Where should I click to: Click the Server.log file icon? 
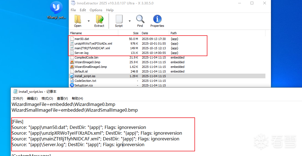point(72,53)
